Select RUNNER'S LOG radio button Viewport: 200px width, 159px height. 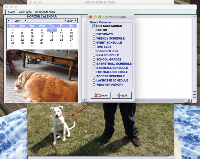[94, 51]
